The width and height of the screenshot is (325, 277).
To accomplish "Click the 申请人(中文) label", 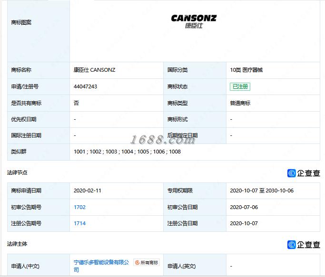I will [25, 266].
